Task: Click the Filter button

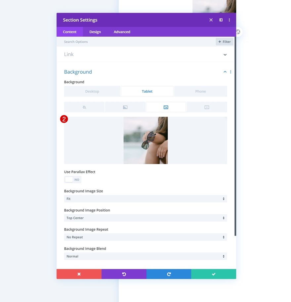Action: point(224,42)
